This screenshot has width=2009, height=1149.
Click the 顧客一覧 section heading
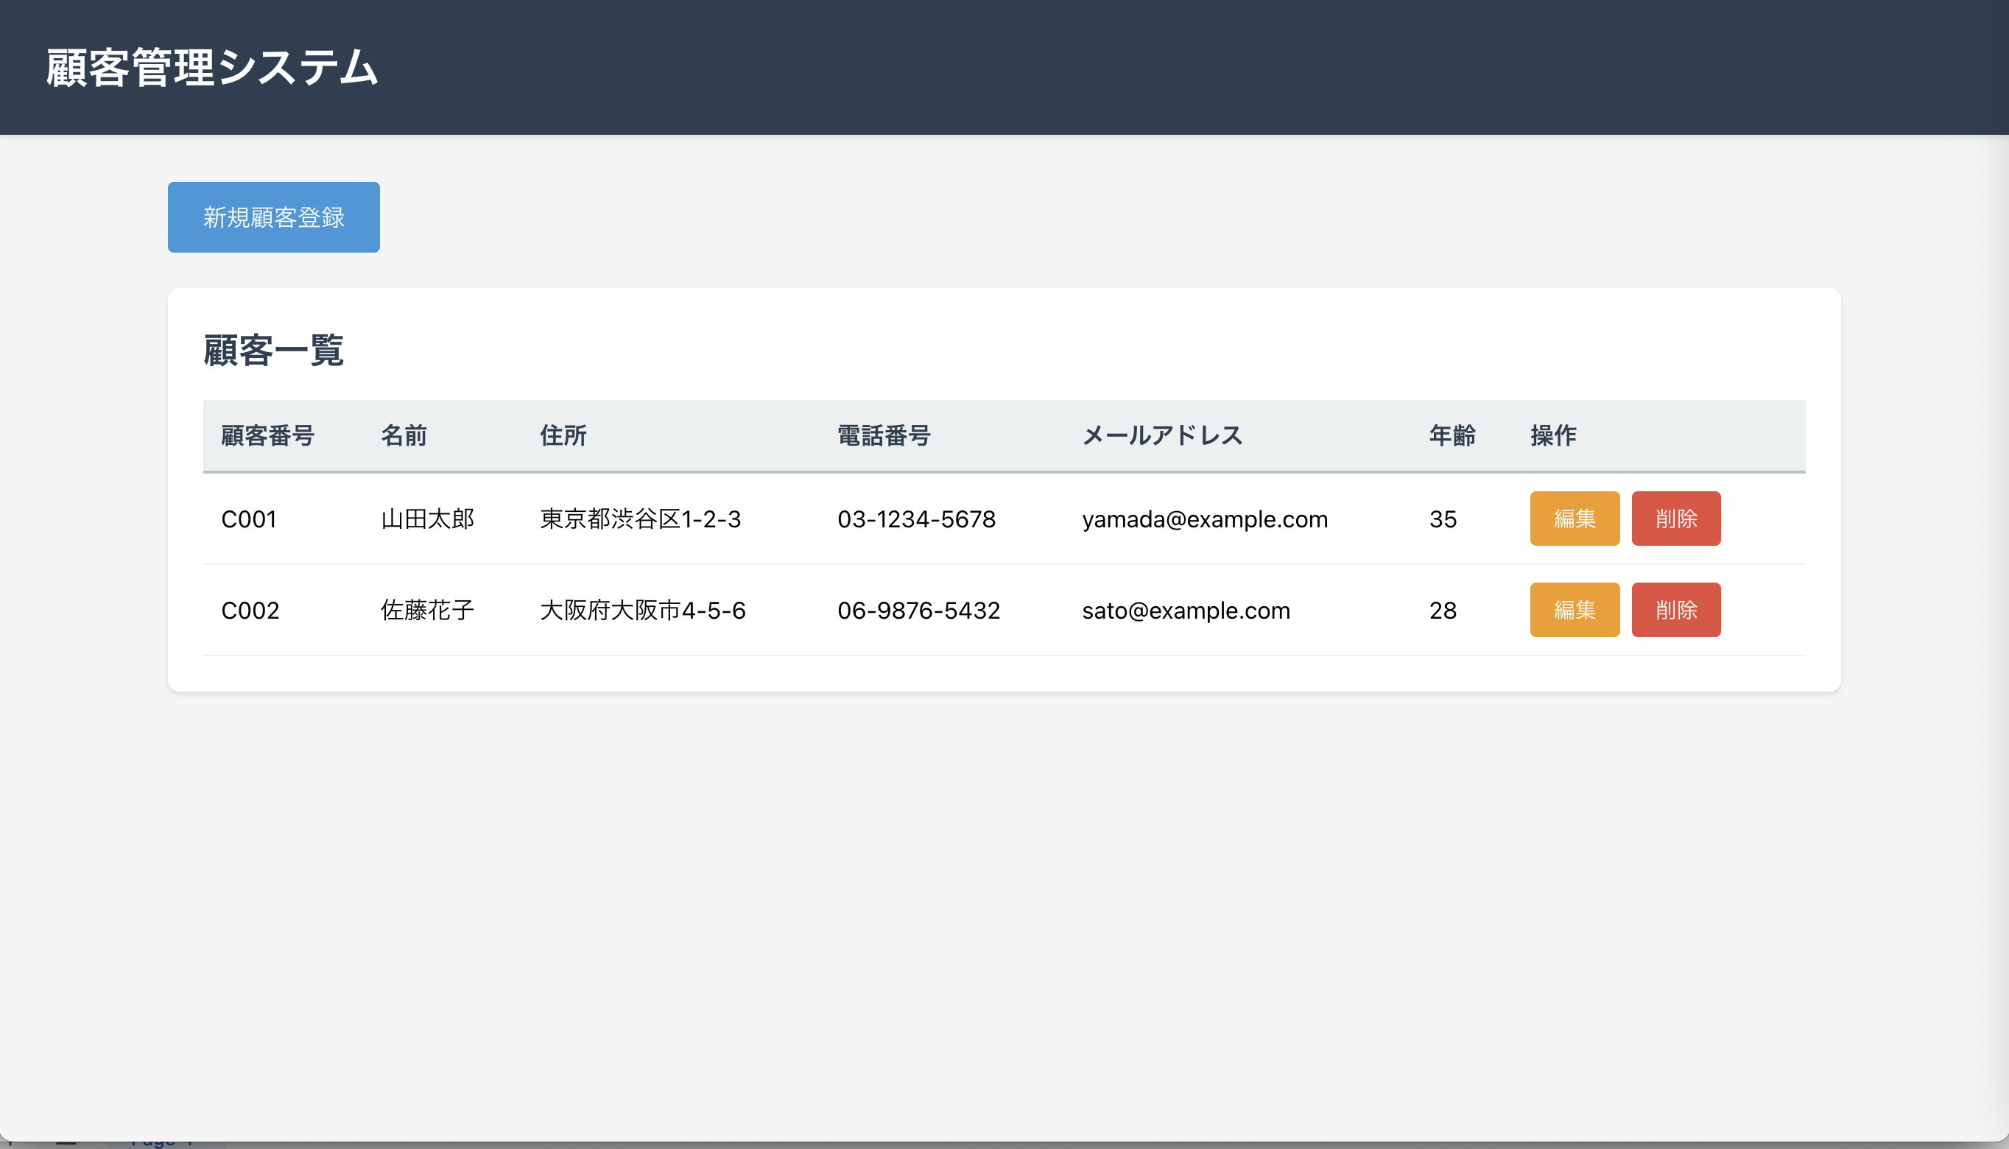coord(273,351)
